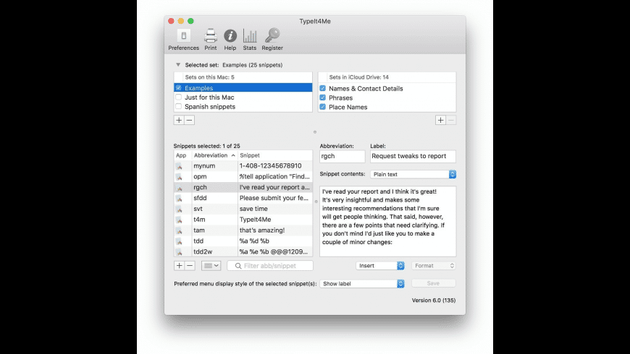This screenshot has height=354, width=630.
Task: Open the Insert popup menu
Action: [x=380, y=265]
